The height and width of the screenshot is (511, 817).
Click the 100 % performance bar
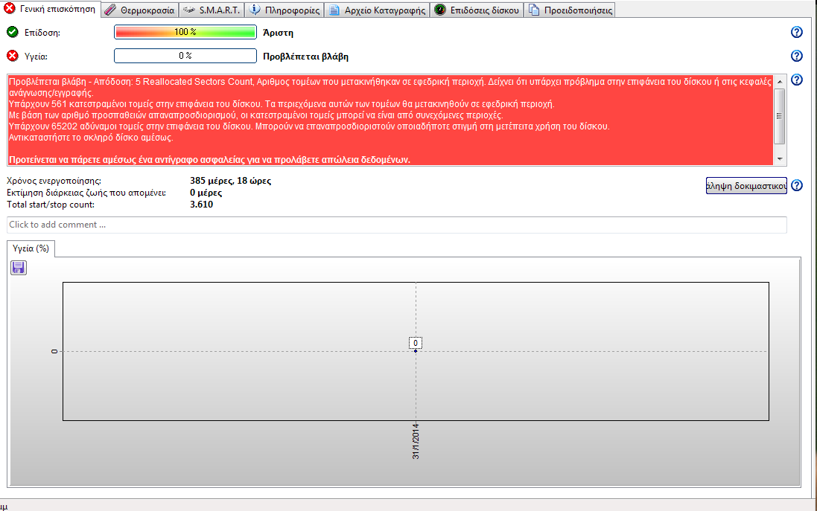pyautogui.click(x=185, y=32)
